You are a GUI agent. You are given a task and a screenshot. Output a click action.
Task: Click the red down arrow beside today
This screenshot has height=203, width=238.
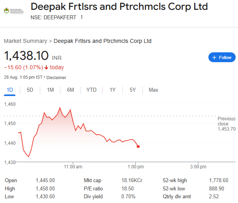[47, 67]
